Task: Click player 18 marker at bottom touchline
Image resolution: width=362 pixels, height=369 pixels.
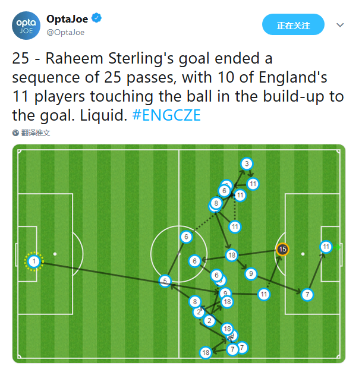Action: (x=206, y=352)
